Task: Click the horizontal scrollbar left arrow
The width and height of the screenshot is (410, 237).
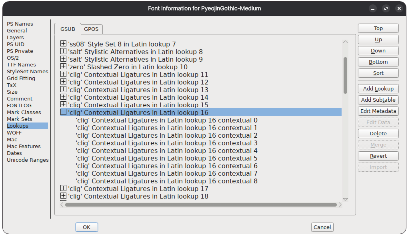Action: coord(62,205)
